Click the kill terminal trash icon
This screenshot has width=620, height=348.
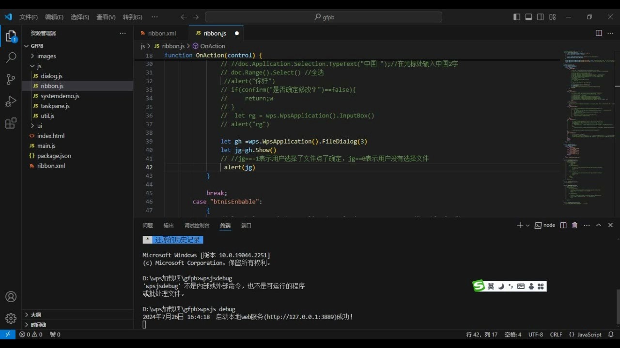(574, 225)
